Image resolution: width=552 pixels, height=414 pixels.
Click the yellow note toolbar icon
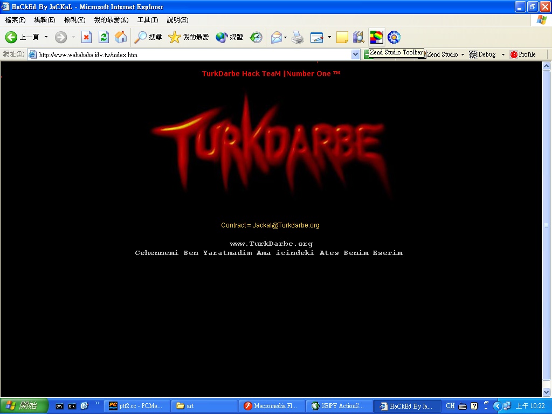coord(342,37)
